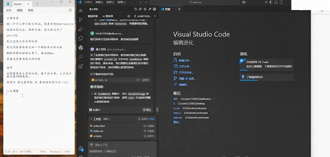Image resolution: width=330 pixels, height=157 pixels.
Task: Click script.js code block header in chat
Action: (x=120, y=80)
